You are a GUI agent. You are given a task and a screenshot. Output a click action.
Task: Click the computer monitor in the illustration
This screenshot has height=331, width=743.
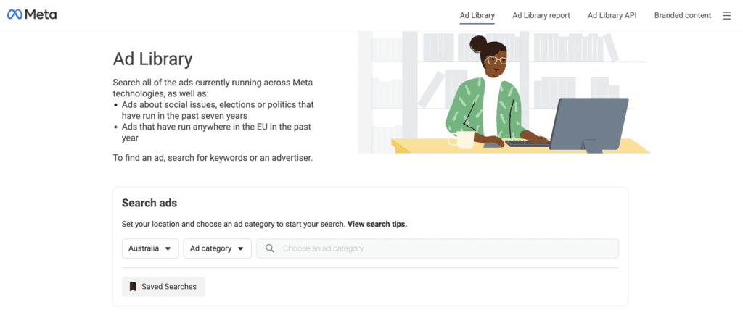pyautogui.click(x=589, y=125)
